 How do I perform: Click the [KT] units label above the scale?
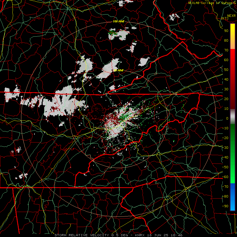(x=225, y=18)
